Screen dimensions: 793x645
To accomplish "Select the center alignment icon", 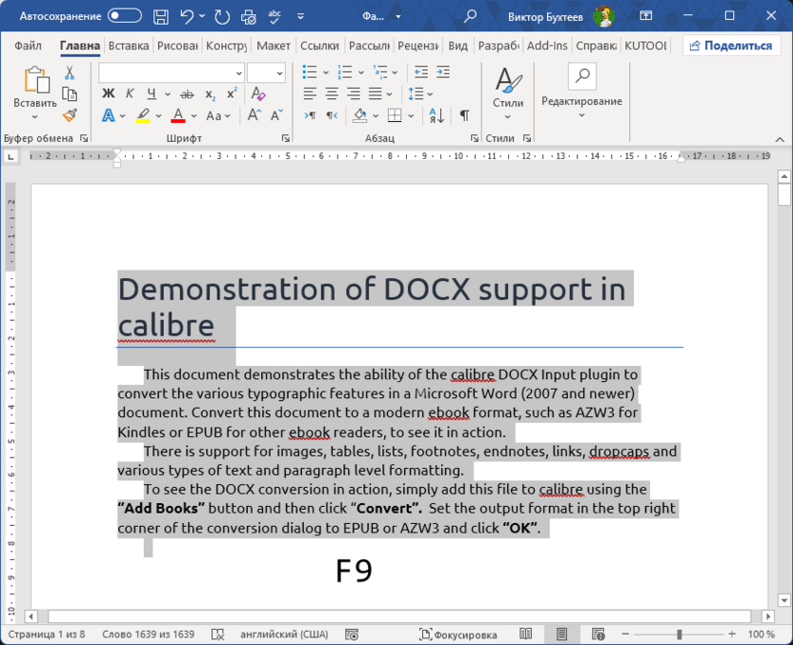I will 331,92.
